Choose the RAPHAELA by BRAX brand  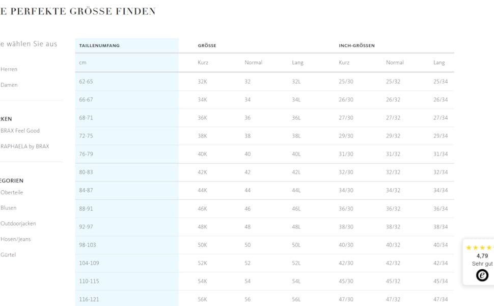point(24,146)
